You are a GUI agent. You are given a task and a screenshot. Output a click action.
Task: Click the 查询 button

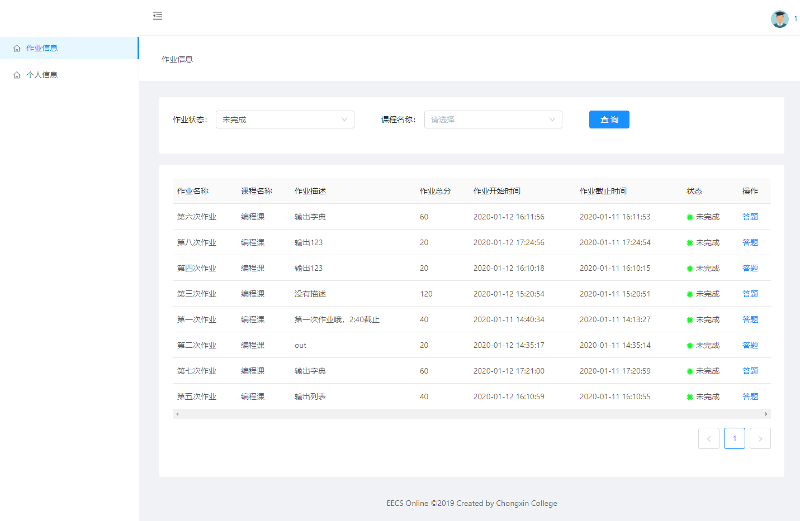click(609, 120)
